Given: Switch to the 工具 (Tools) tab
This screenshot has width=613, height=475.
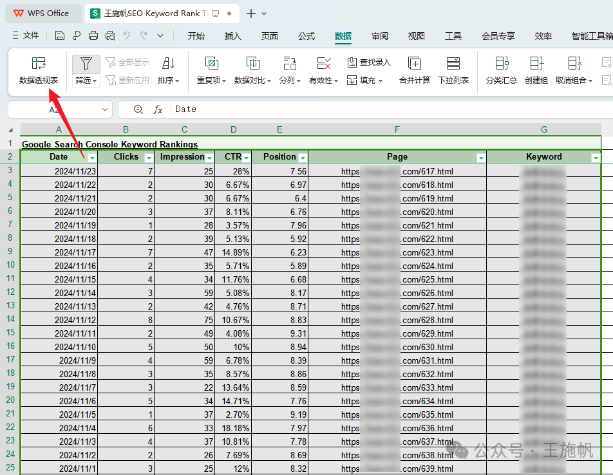Looking at the screenshot, I should (x=453, y=36).
